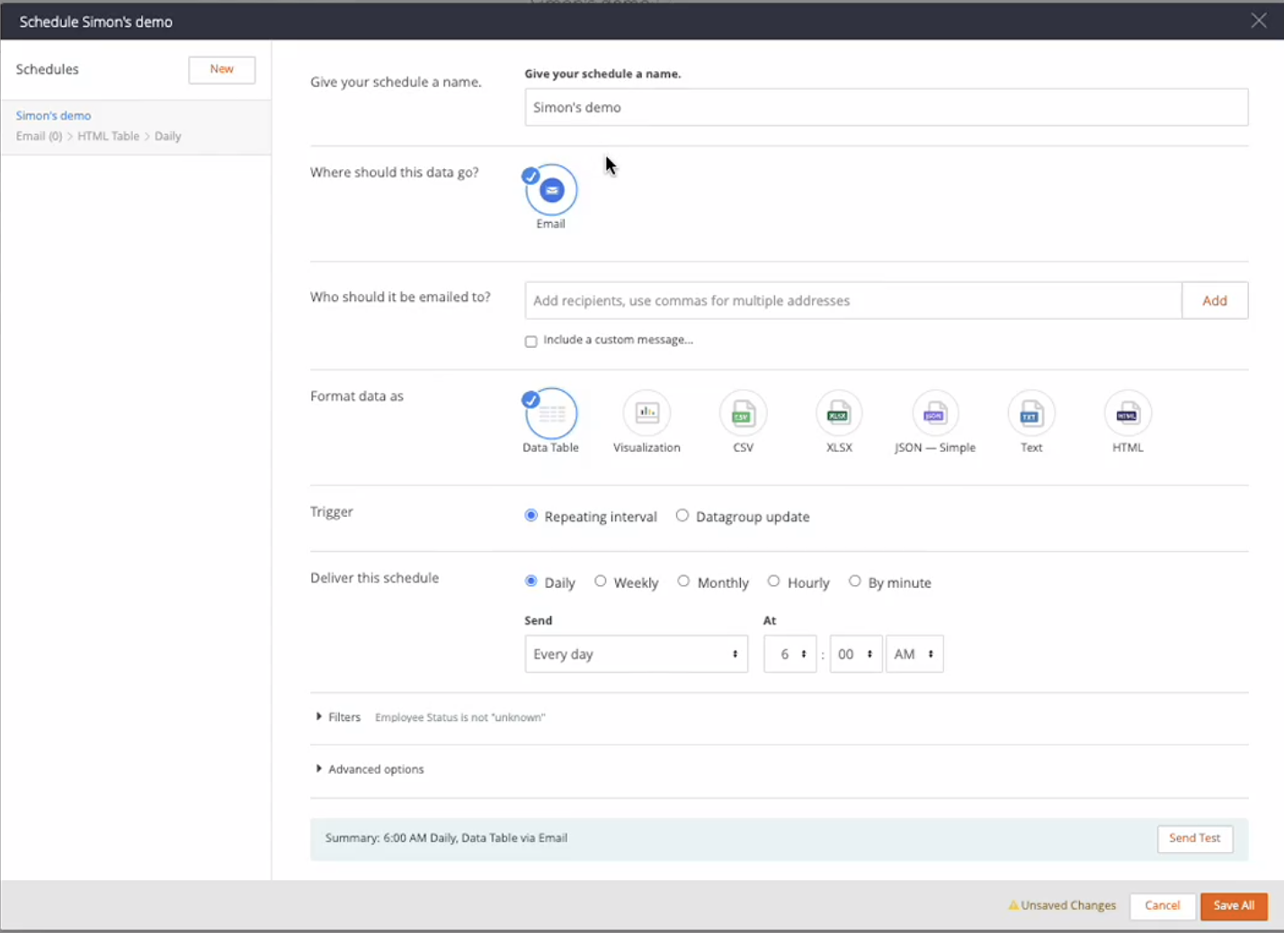The image size is (1284, 933).
Task: Select the Visualization format icon
Action: tap(646, 413)
